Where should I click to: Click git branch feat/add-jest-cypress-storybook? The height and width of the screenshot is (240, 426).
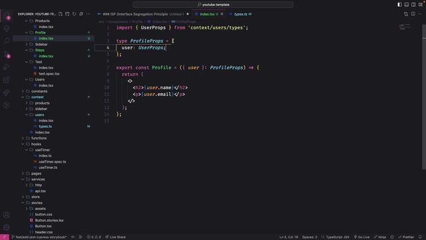(39, 237)
